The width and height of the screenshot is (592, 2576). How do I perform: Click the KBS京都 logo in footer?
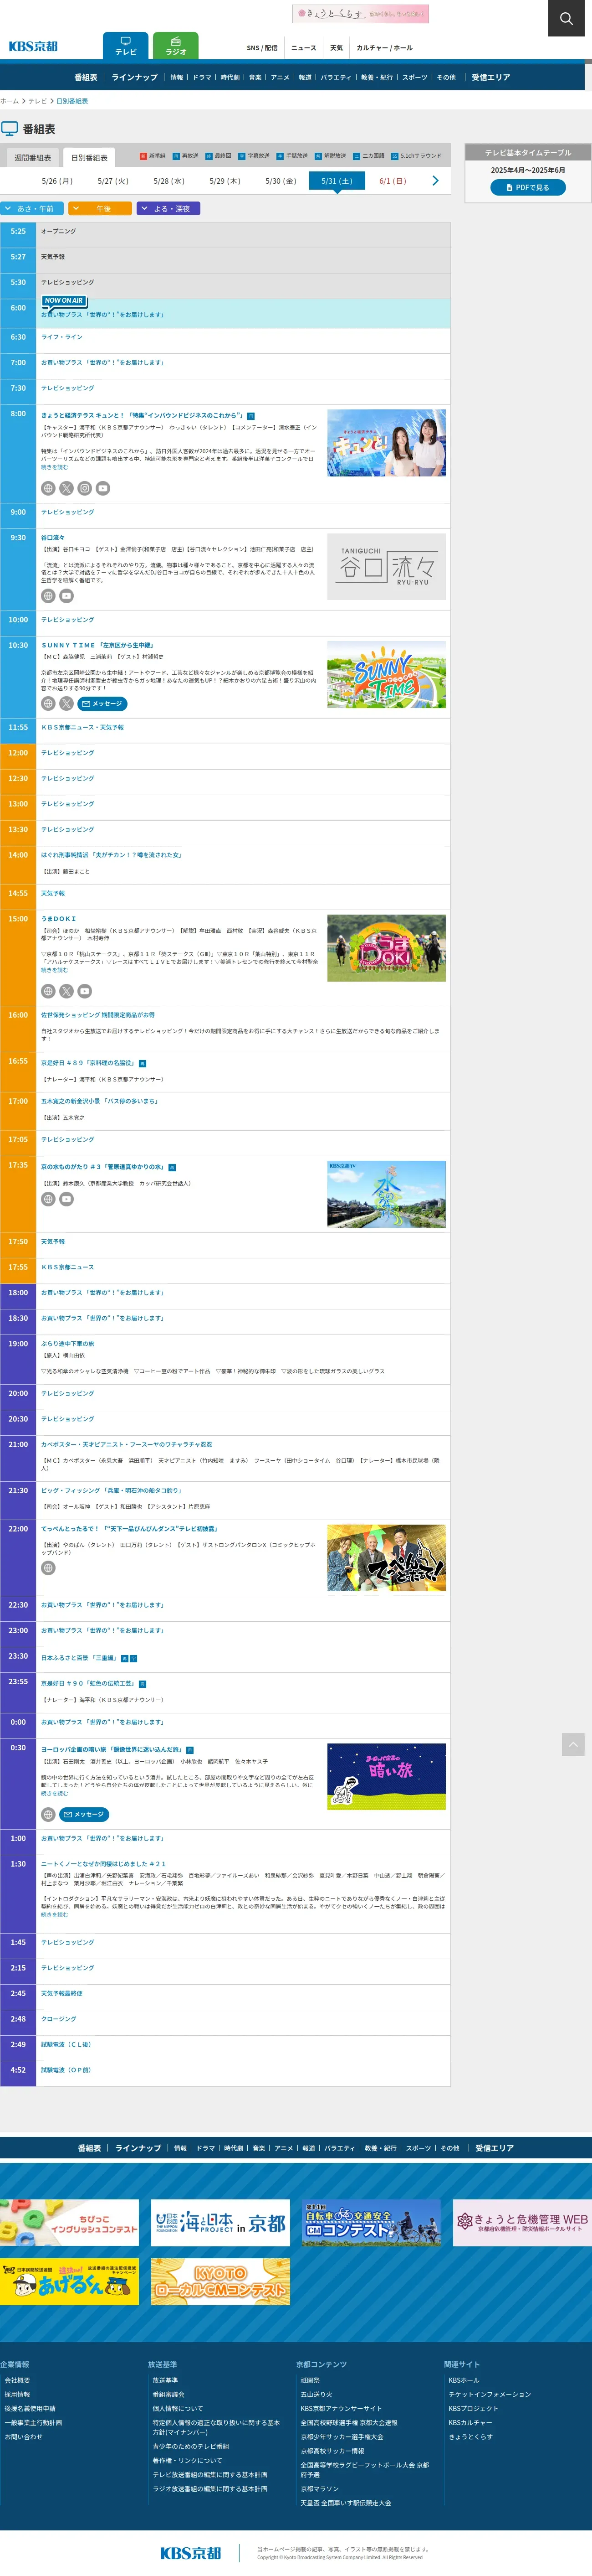(191, 2553)
